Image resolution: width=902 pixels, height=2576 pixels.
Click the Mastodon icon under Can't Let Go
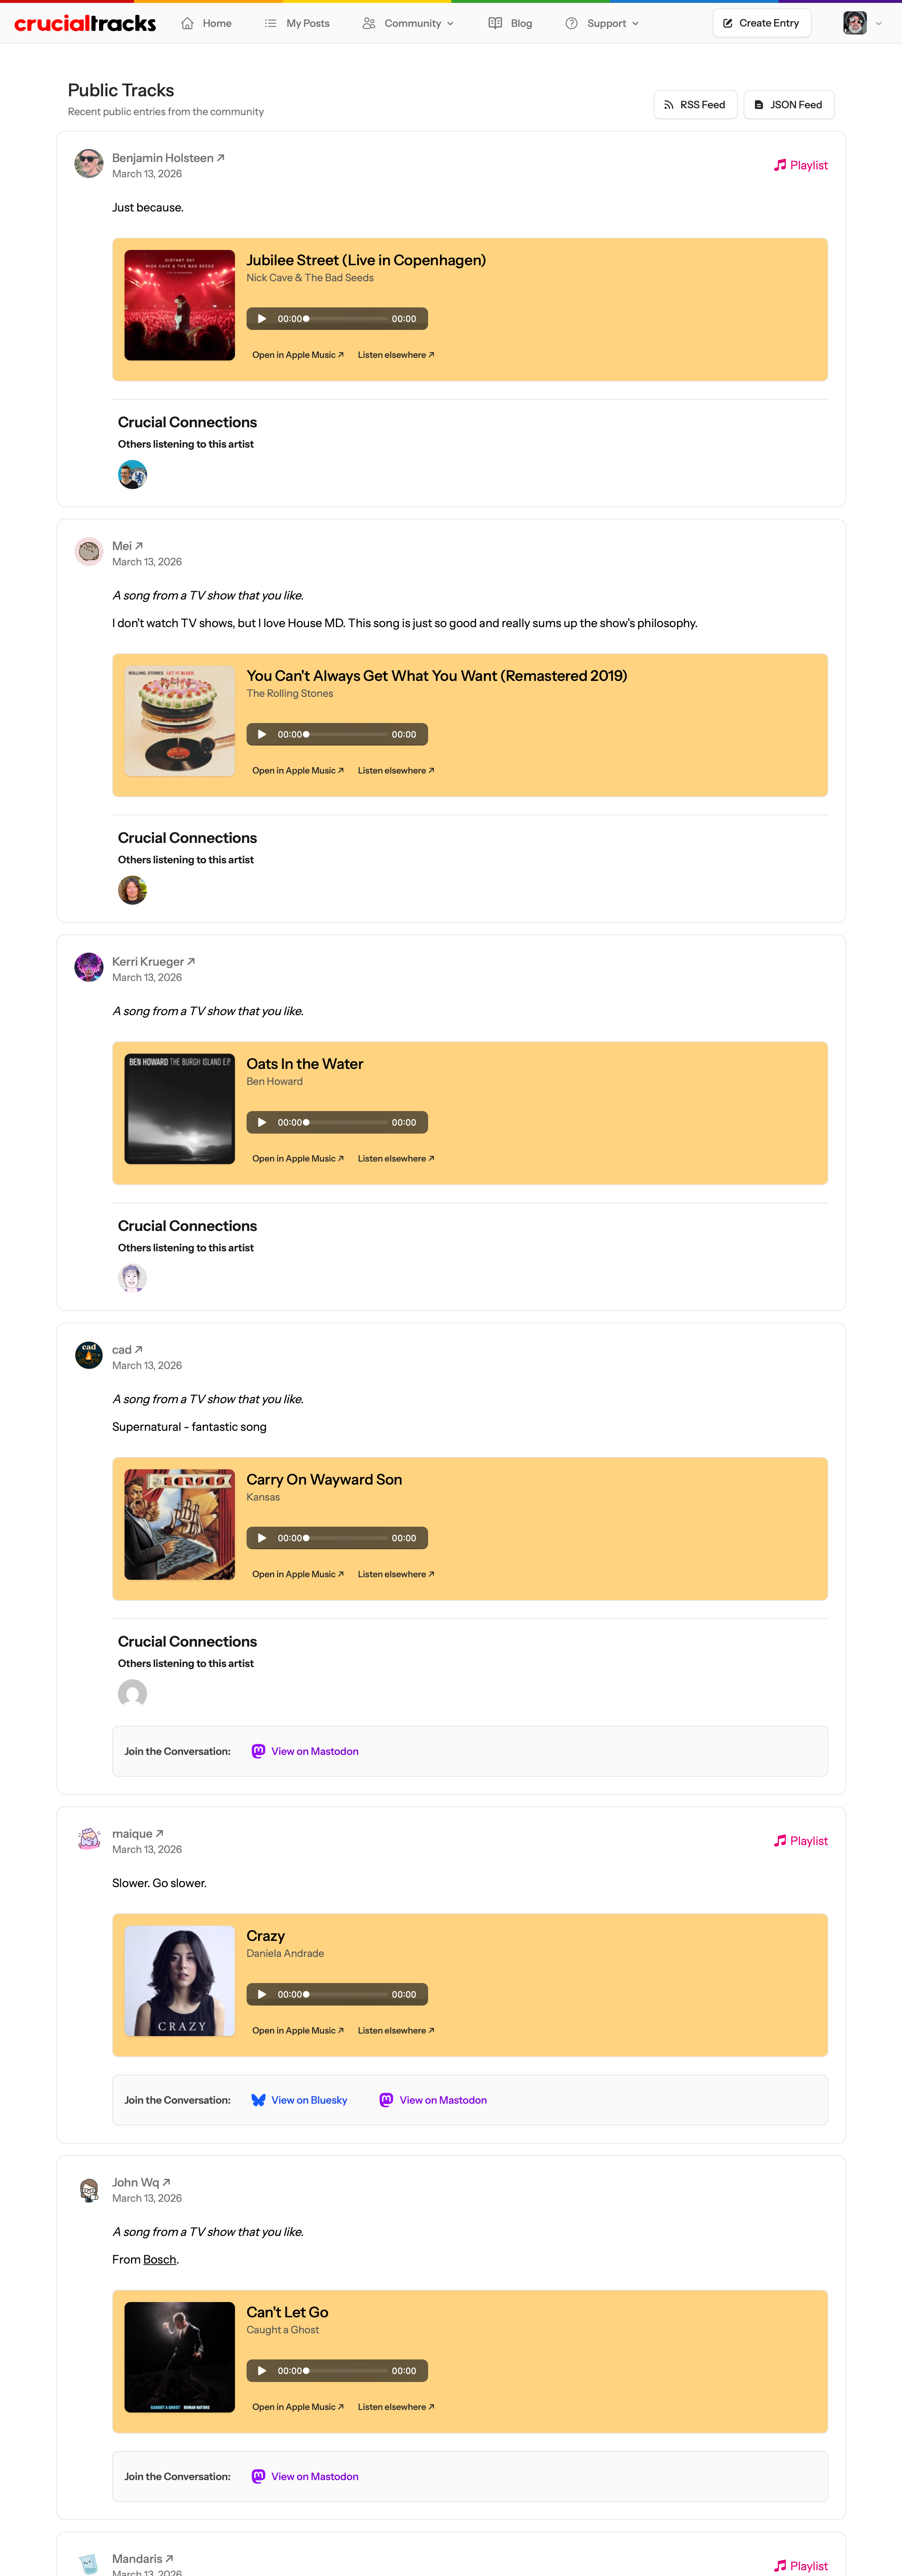[x=258, y=2476]
